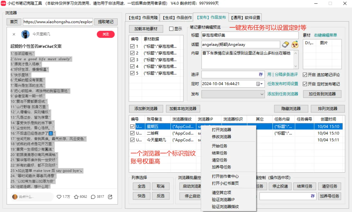Uncheck the 星期五 browser account row
This screenshot has width=352, height=212.
pos(132,126)
